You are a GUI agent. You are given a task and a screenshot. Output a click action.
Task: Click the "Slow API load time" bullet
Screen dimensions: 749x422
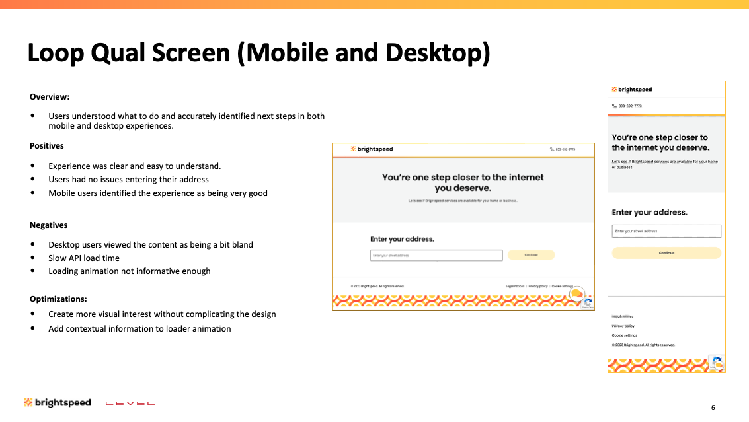(84, 258)
